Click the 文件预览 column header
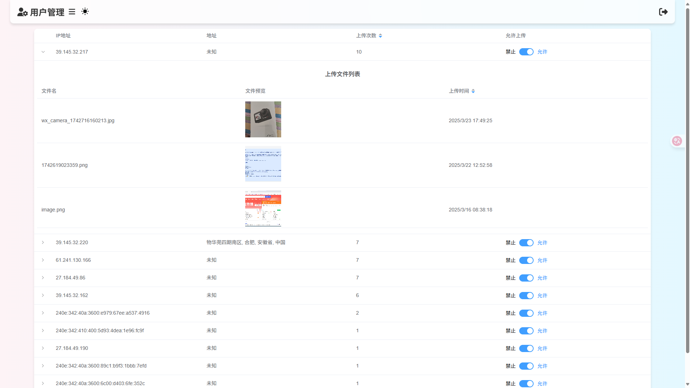The image size is (690, 388). click(x=255, y=91)
